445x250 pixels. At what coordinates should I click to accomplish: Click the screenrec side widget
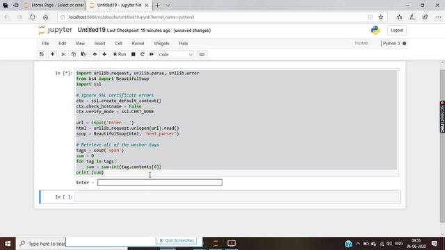[x=442, y=117]
